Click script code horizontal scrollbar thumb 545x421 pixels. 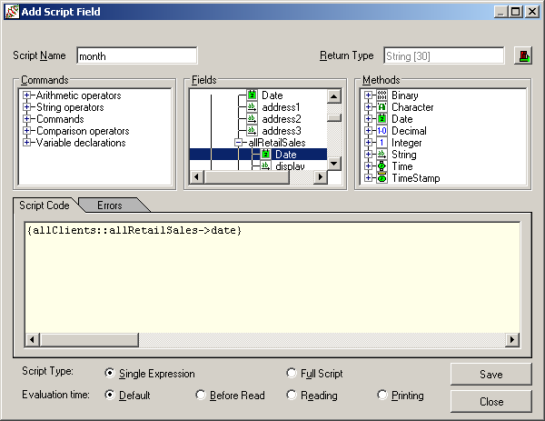click(x=89, y=339)
